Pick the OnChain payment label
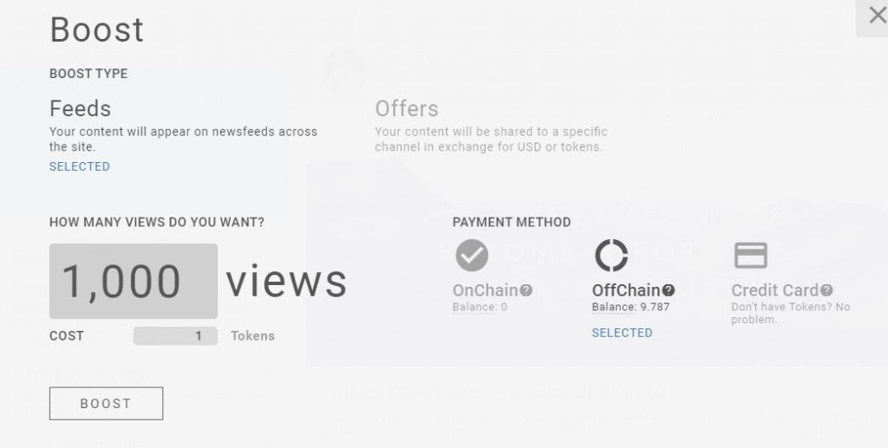The width and height of the screenshot is (888, 448). 486,290
